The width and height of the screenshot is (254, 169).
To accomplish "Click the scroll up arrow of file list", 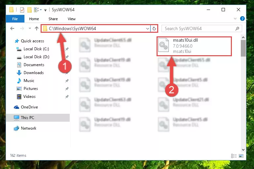I will [x=243, y=37].
